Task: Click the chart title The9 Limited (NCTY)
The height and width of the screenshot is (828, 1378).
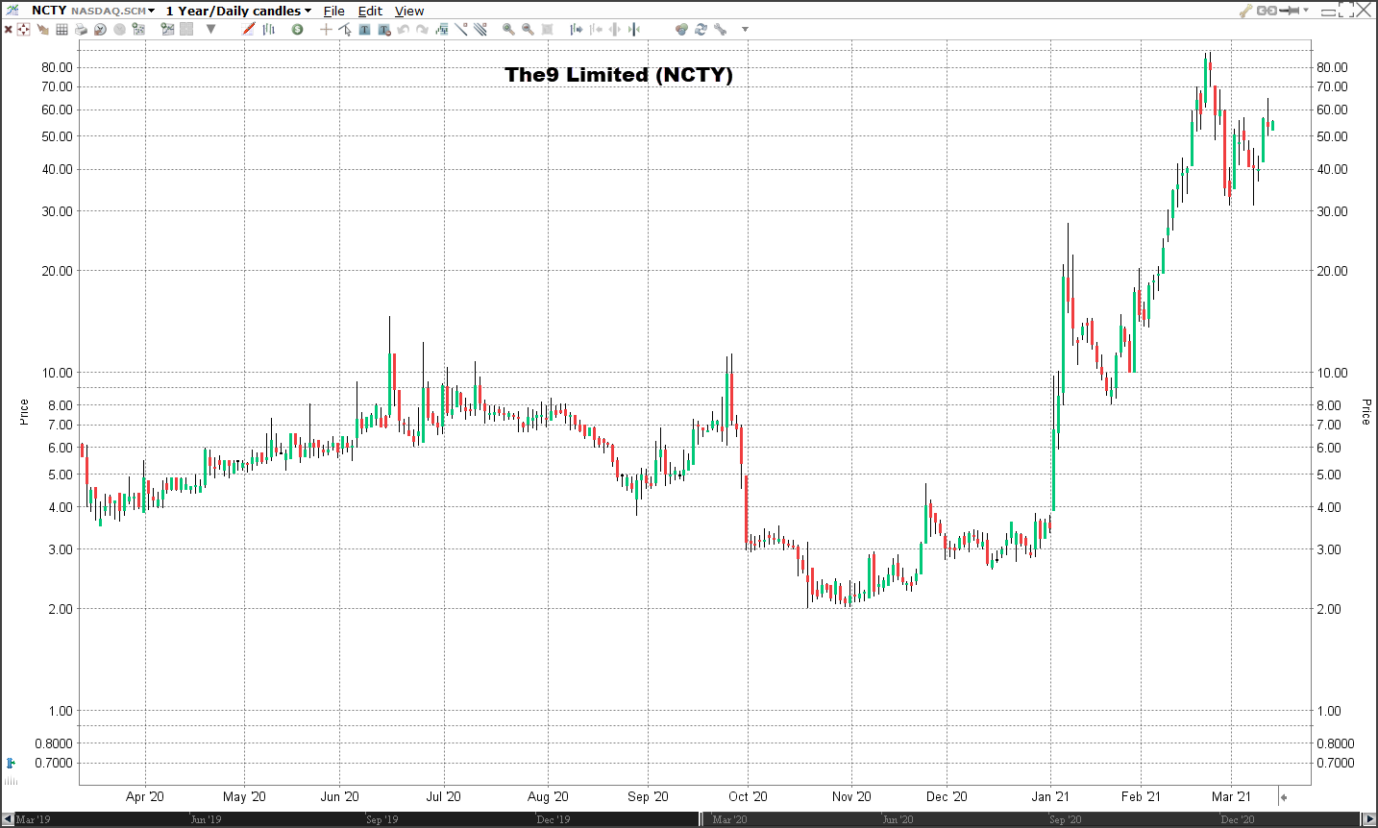Action: 619,74
